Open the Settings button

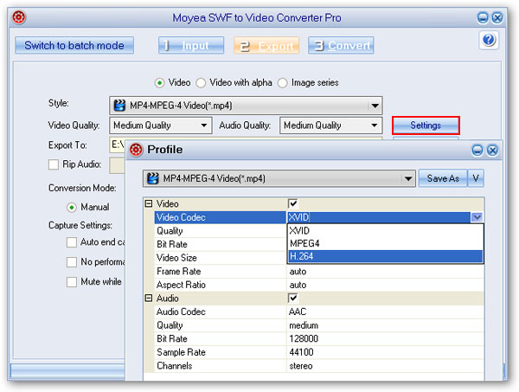tap(426, 125)
